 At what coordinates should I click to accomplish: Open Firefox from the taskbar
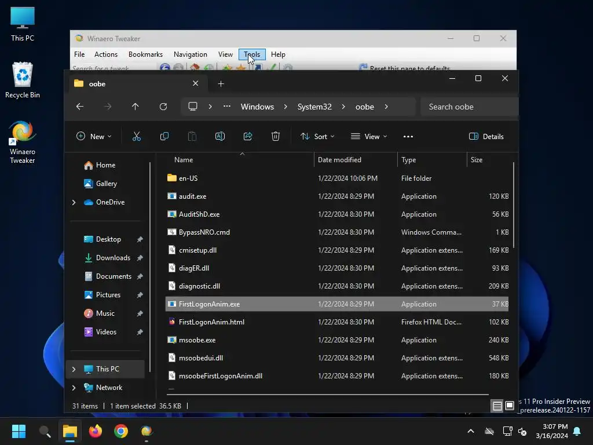point(96,431)
